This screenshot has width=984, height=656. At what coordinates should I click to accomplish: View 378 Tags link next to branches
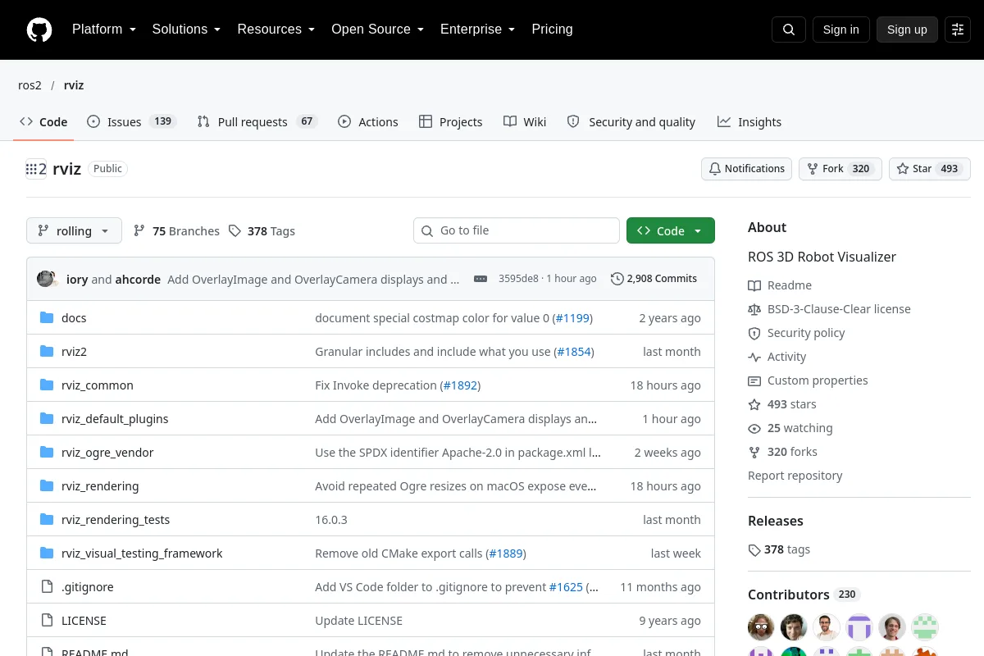(x=262, y=231)
